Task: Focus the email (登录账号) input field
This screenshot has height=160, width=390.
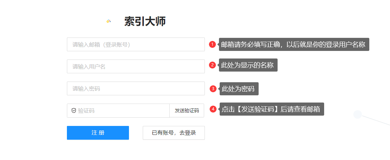Action: click(x=136, y=44)
